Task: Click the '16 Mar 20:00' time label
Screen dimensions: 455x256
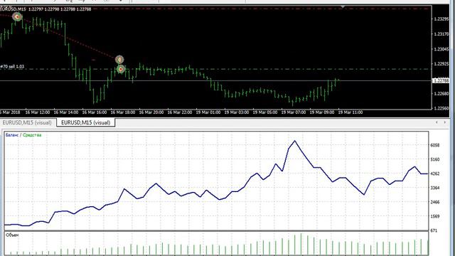Action: [x=151, y=112]
